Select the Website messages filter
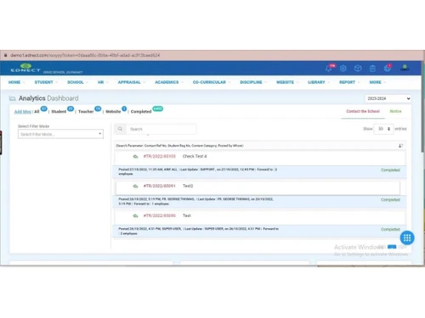425x318 pixels. (x=113, y=112)
